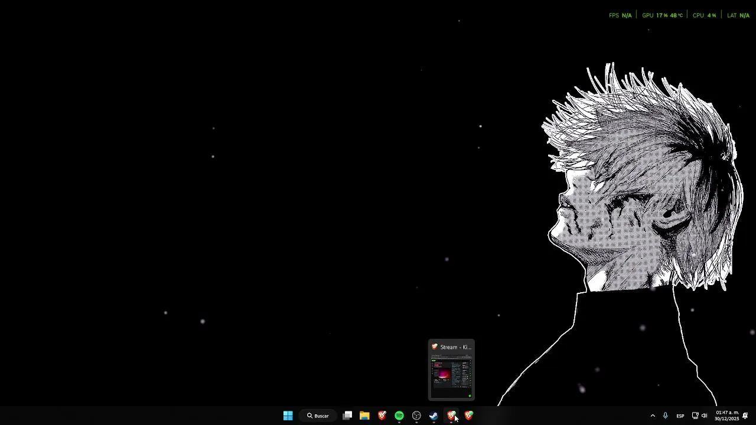The width and height of the screenshot is (756, 425).
Task: Click the Stream preview title text
Action: pos(455,347)
